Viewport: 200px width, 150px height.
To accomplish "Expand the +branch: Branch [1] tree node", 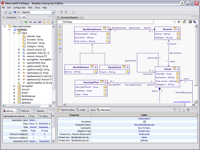I will click(19, 50).
